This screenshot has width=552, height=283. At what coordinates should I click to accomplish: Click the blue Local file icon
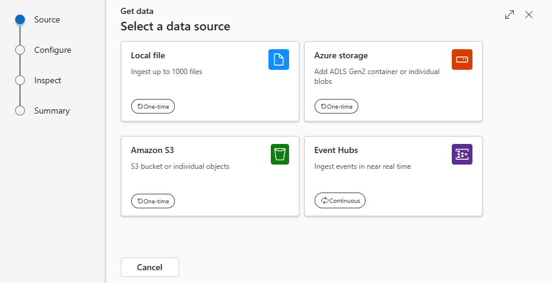tap(279, 60)
